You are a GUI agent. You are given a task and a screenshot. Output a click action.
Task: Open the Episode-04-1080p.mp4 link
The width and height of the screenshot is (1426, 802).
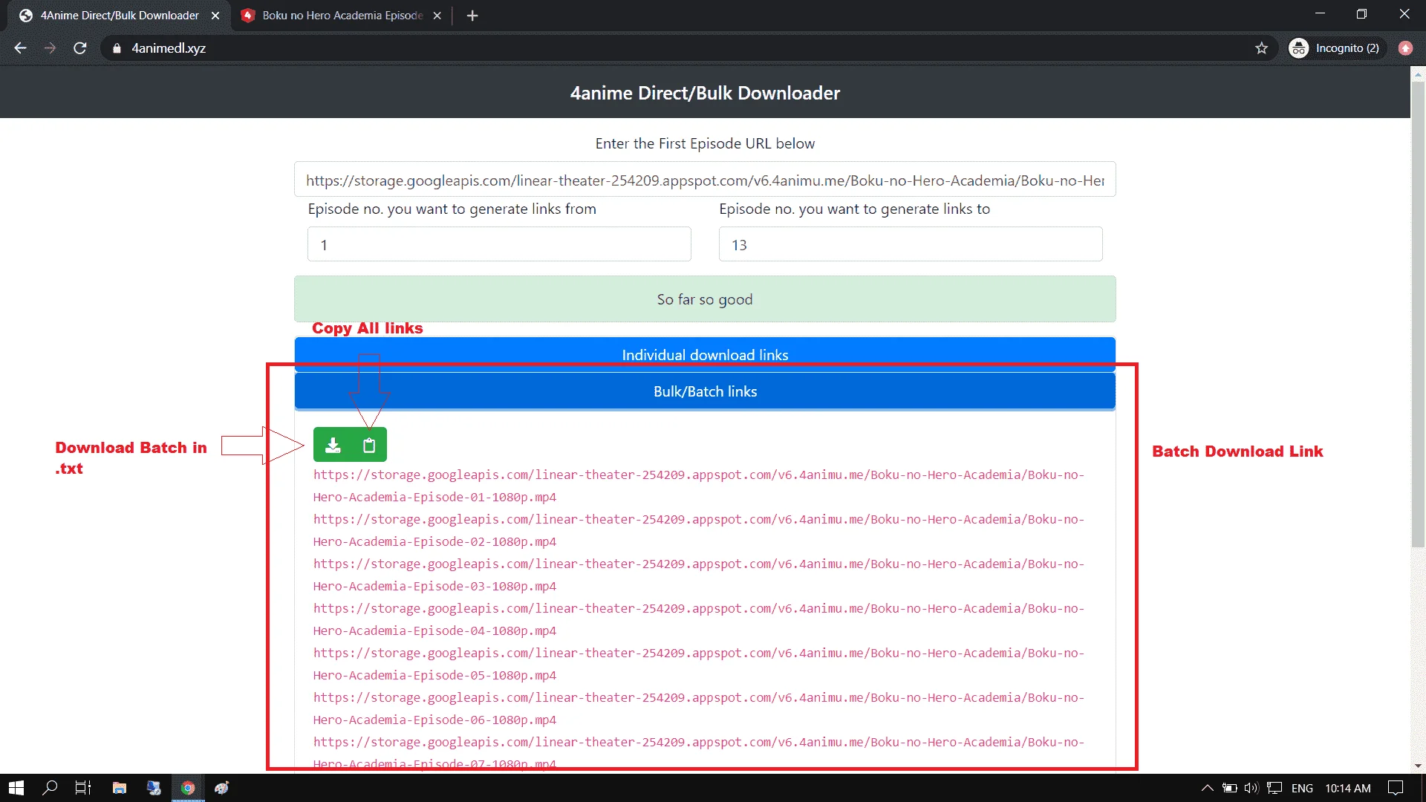(698, 619)
